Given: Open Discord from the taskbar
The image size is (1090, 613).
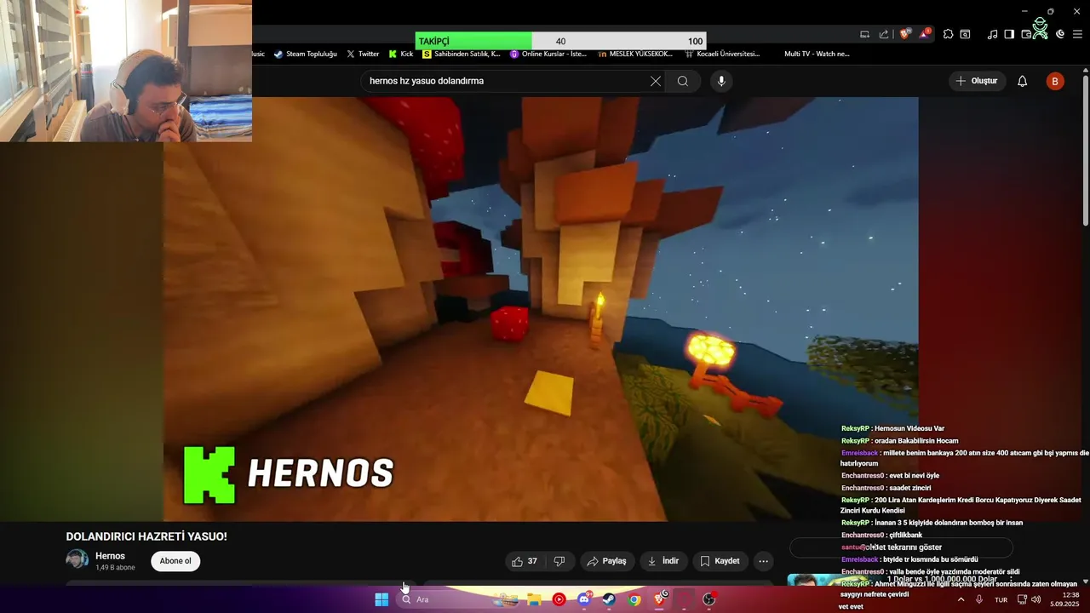Looking at the screenshot, I should [x=584, y=599].
